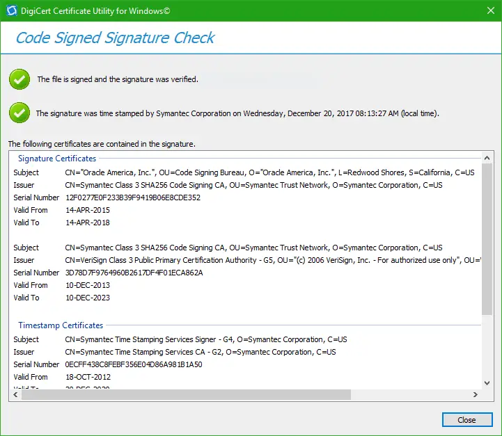Viewport: 502px width, 436px height.
Task: Click serial number 0ECFF438C8FEBF356E04D86A981B1A50
Action: click(134, 364)
